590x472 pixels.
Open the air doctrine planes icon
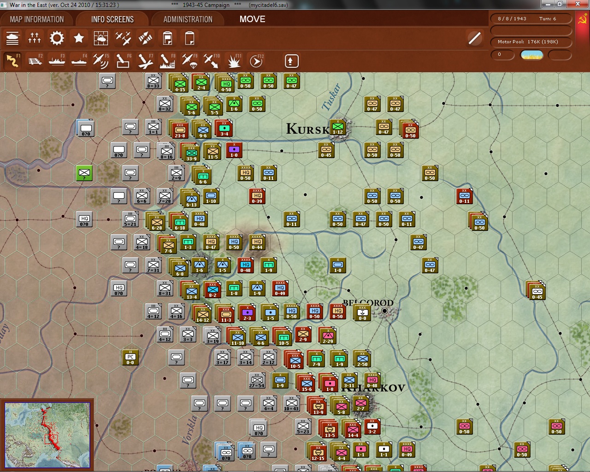[123, 38]
